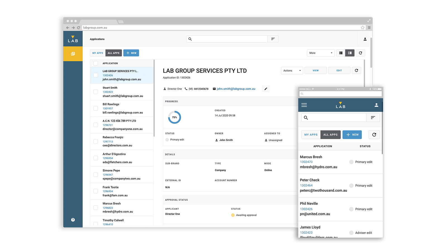Click the application list scrollbar
The height and width of the screenshot is (251, 447).
point(154,98)
